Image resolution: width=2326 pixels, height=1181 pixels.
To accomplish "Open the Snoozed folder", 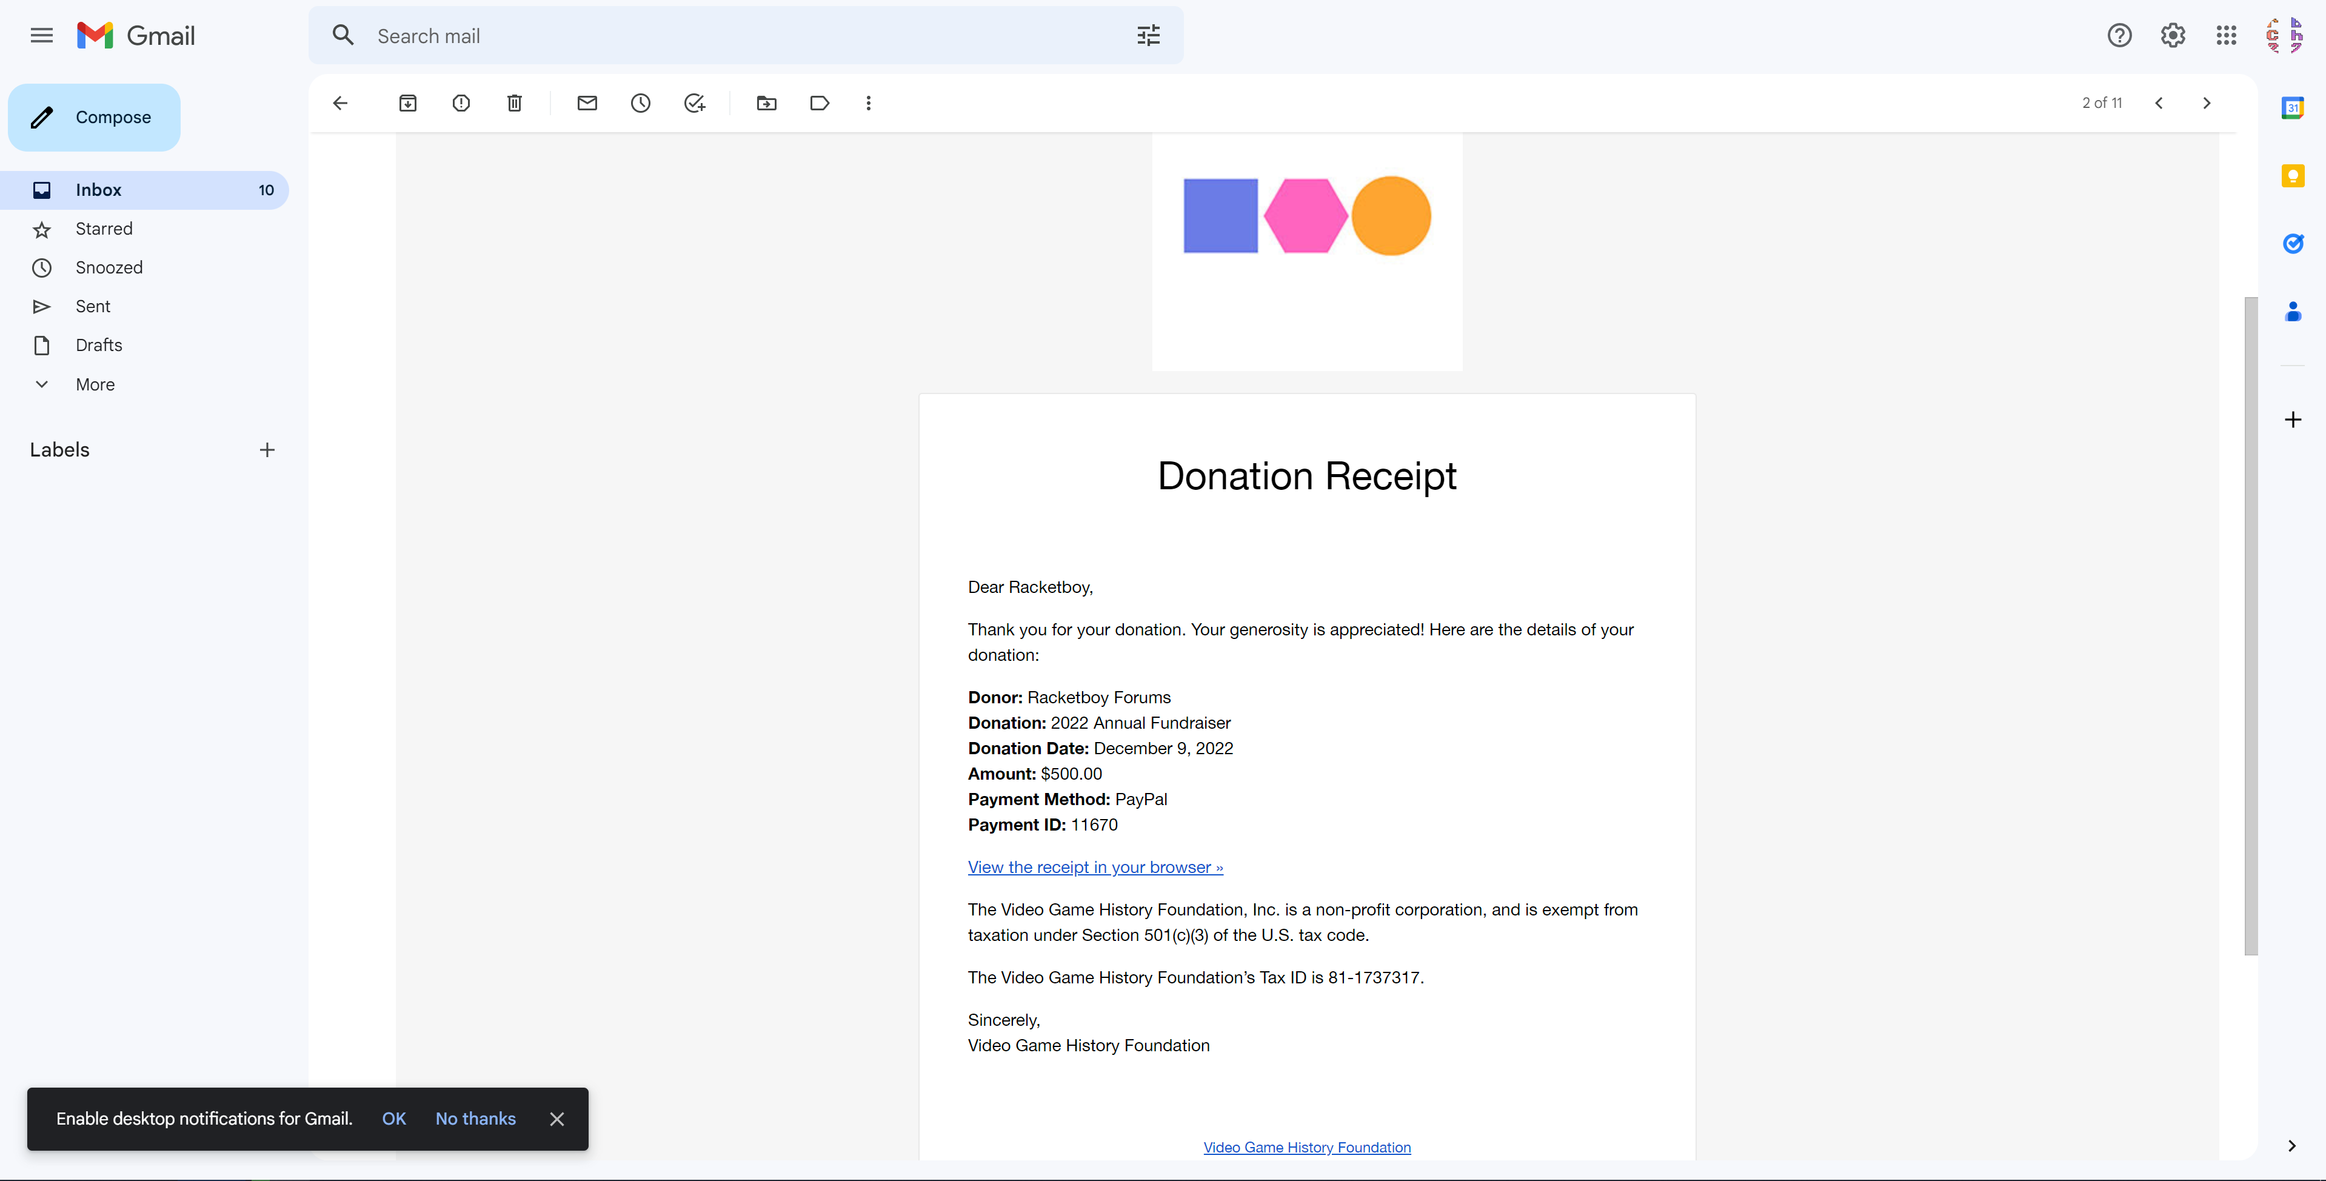I will [x=144, y=268].
